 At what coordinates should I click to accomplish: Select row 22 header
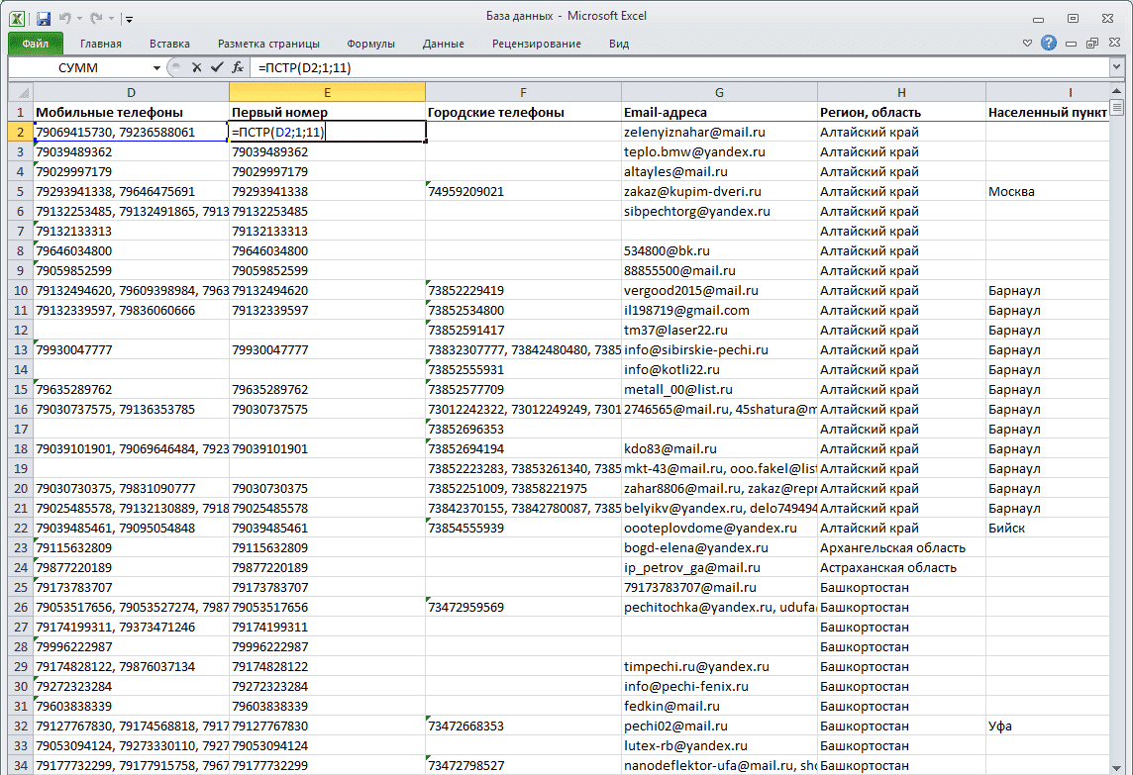(20, 528)
